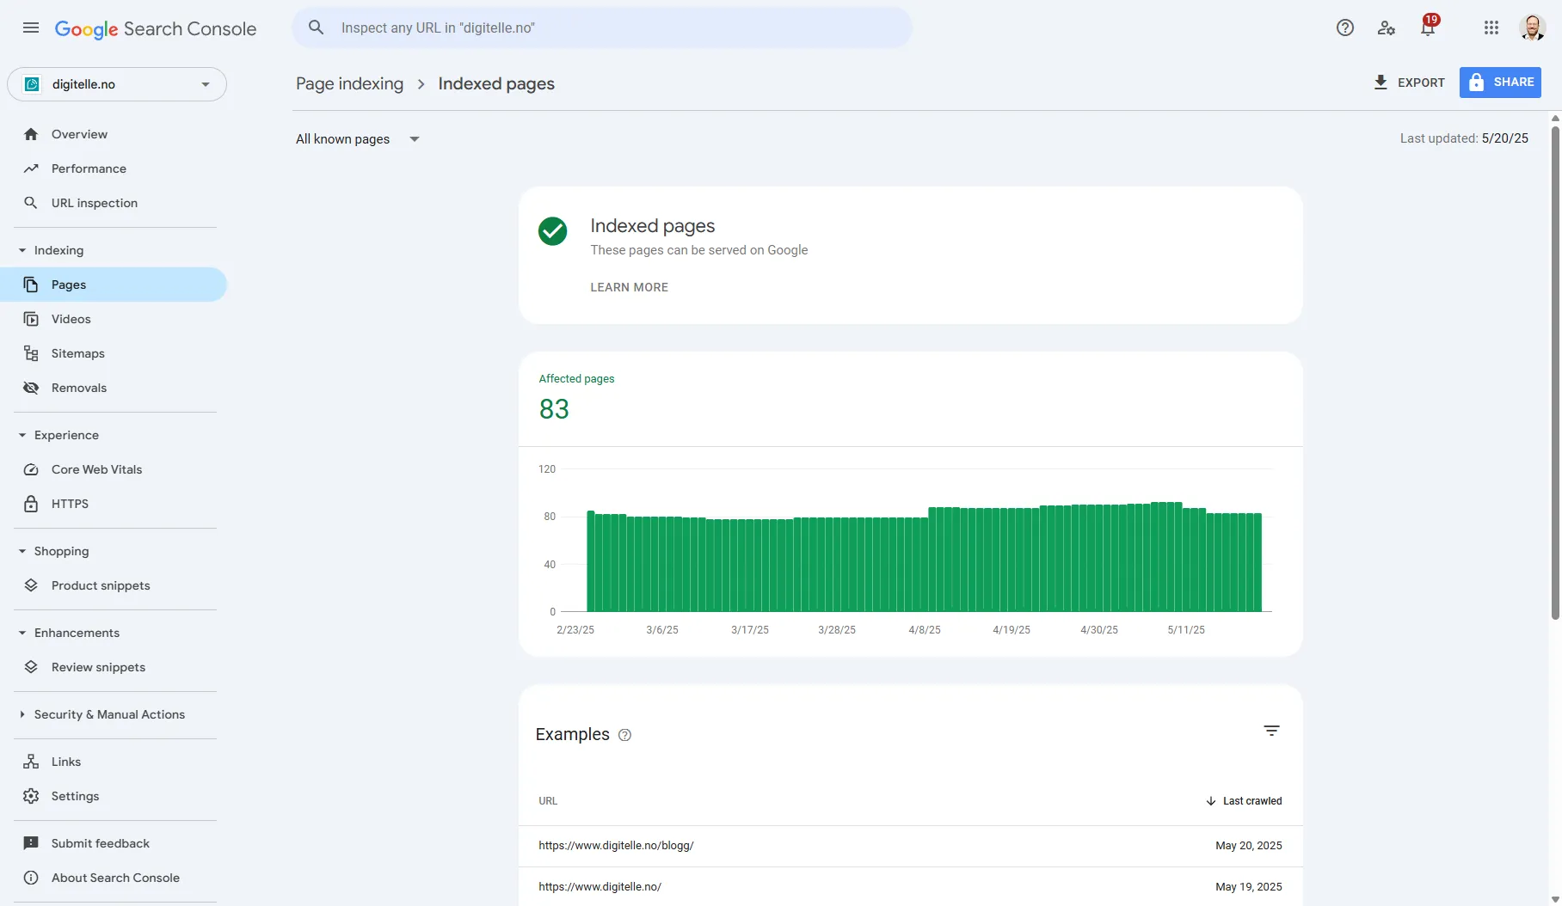Collapse the Indexing section

tap(22, 250)
